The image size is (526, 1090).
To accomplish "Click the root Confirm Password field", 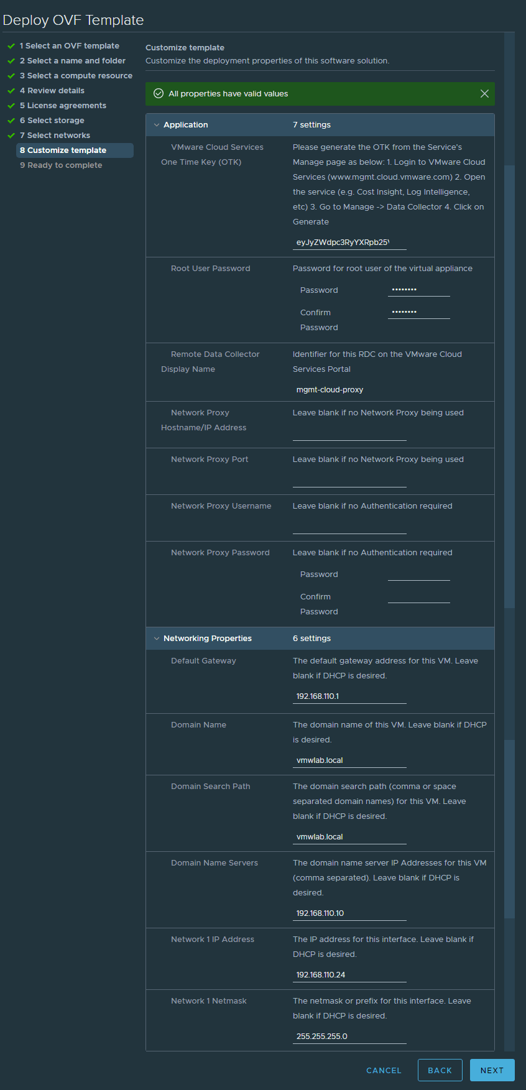I will (418, 312).
